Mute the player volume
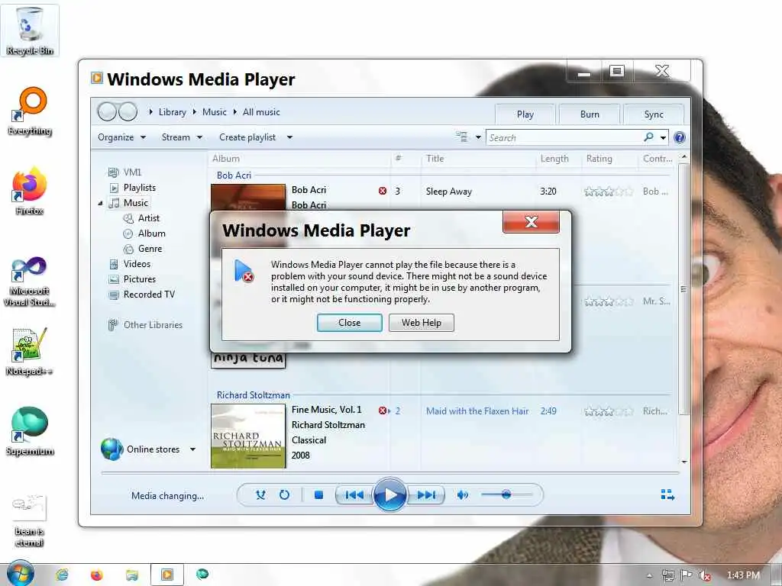This screenshot has height=586, width=782. (x=462, y=494)
